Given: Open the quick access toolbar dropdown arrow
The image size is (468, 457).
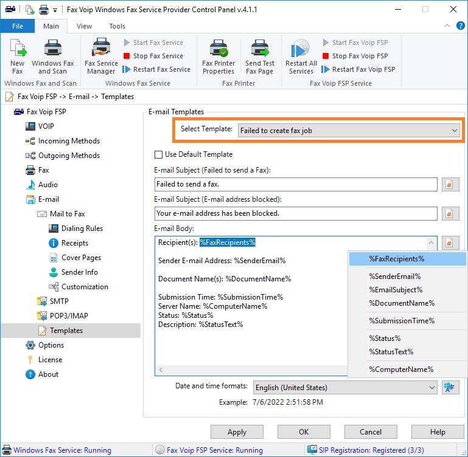Looking at the screenshot, I should [x=55, y=10].
